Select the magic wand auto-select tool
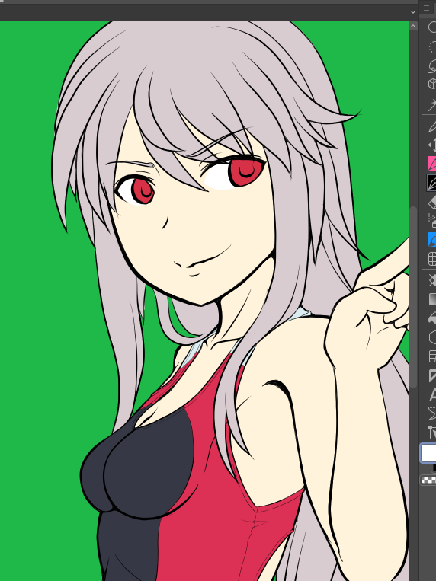Image resolution: width=436 pixels, height=581 pixels. [x=432, y=104]
